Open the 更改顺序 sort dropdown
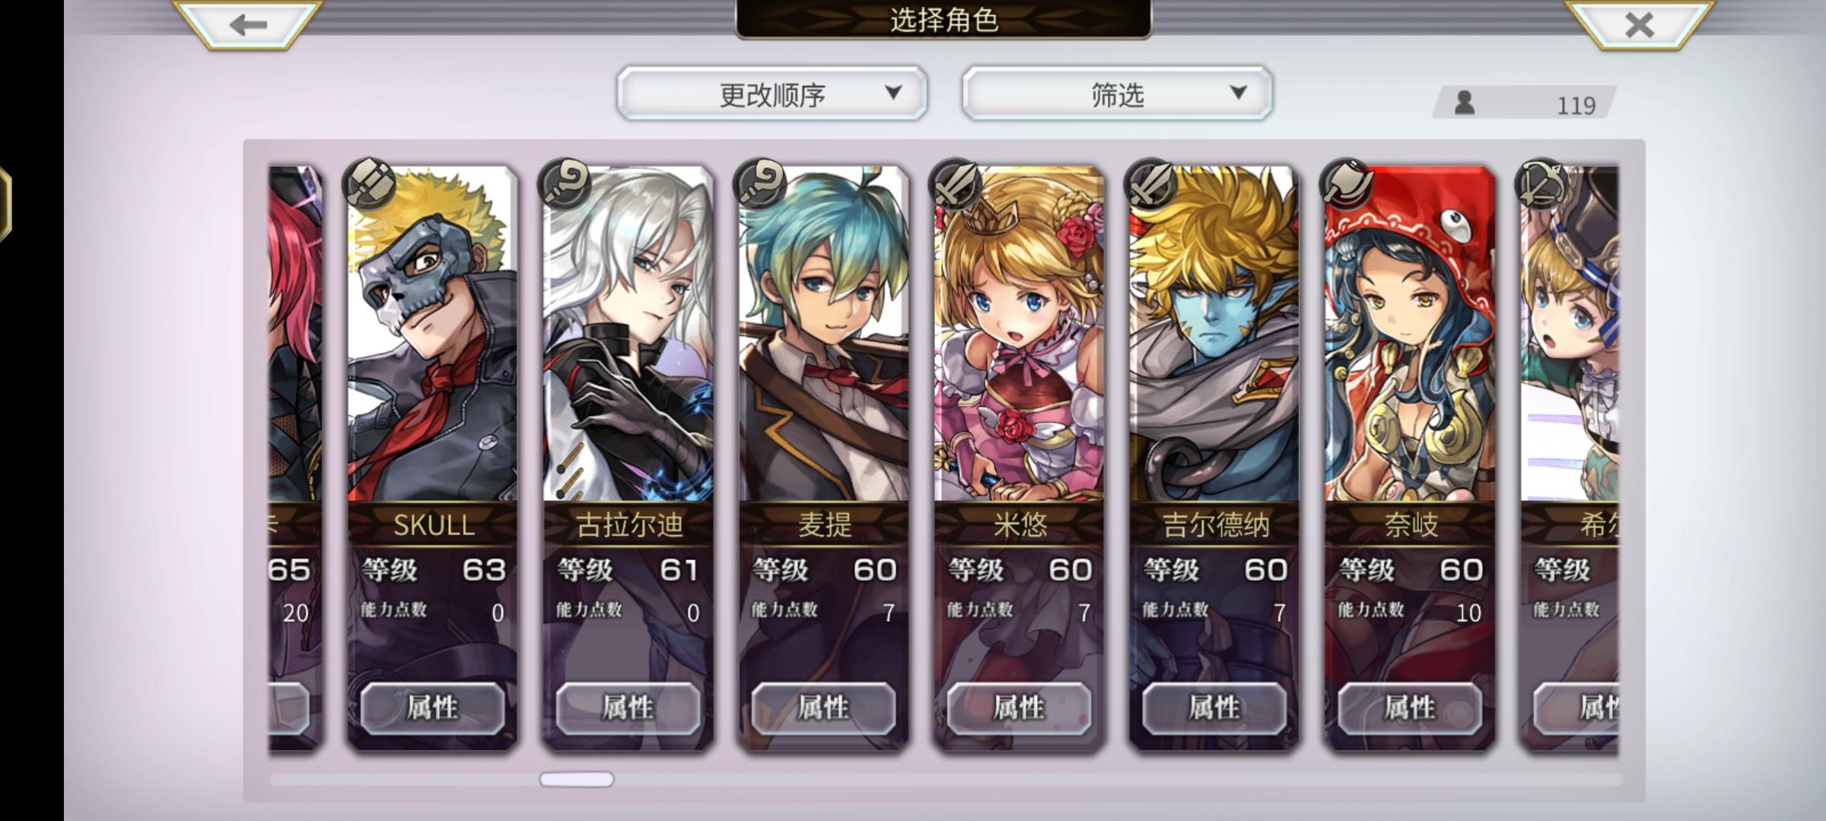The height and width of the screenshot is (821, 1826). (772, 94)
